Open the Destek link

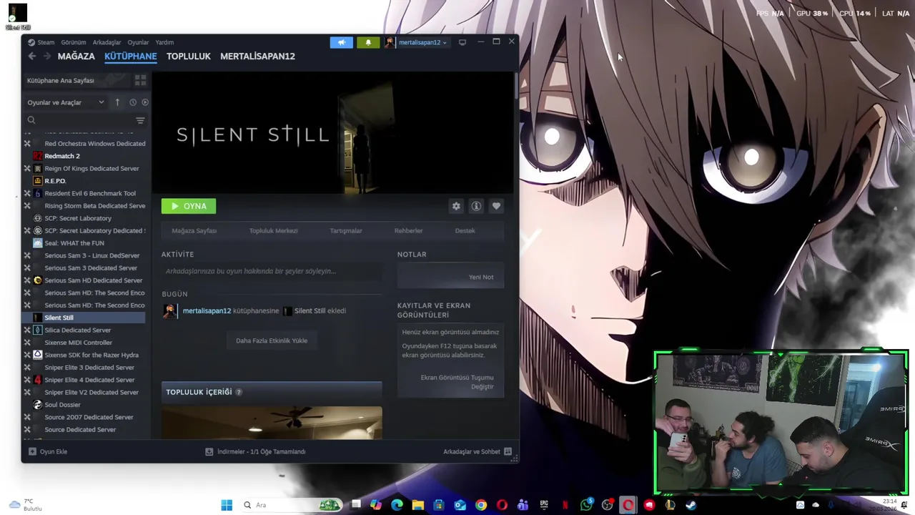pos(465,231)
